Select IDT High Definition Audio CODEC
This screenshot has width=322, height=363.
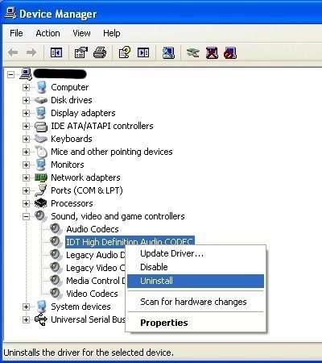[x=130, y=241]
